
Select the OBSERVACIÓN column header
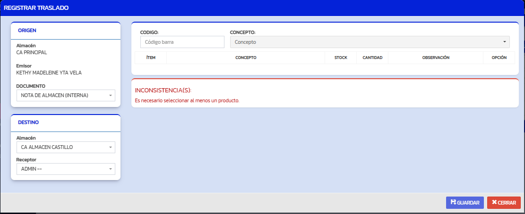435,58
